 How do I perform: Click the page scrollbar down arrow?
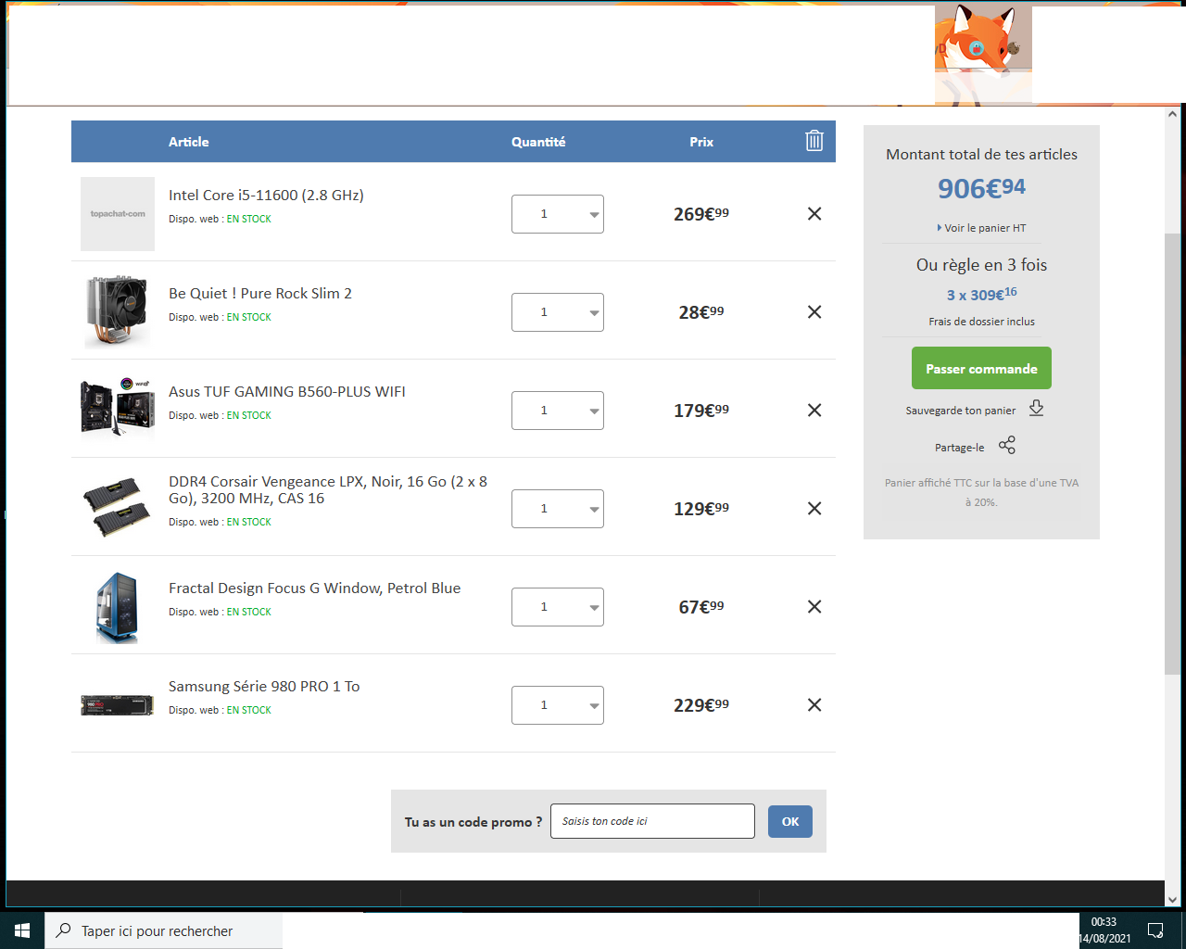pos(1173,899)
